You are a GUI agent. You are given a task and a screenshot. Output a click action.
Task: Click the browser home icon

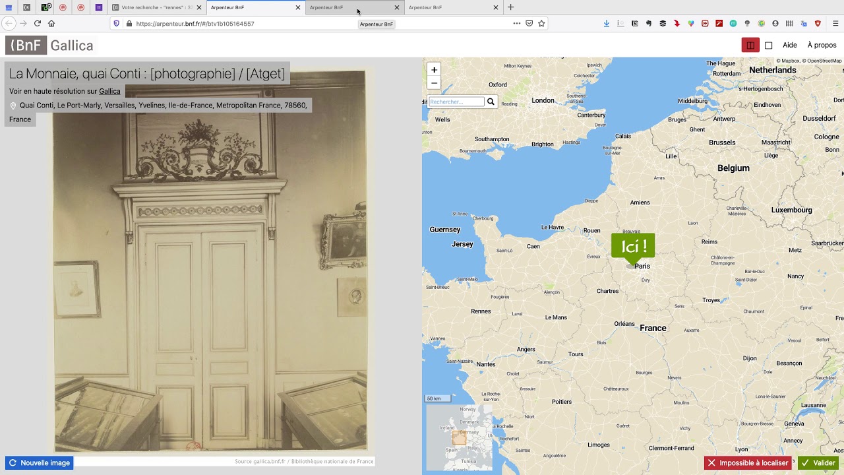[51, 23]
